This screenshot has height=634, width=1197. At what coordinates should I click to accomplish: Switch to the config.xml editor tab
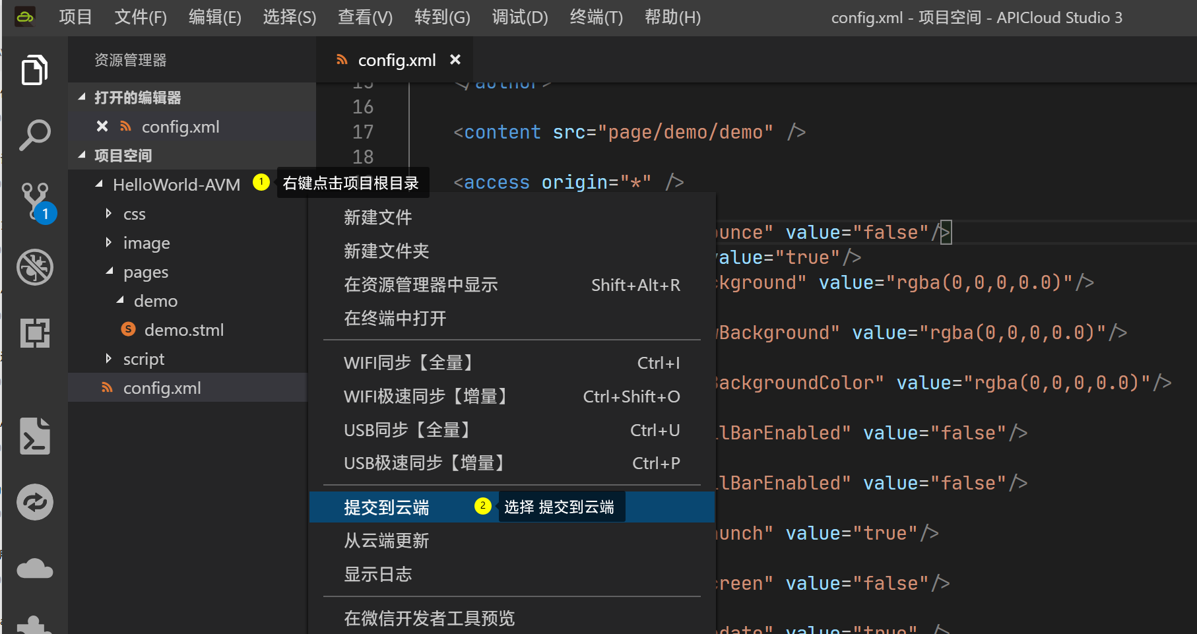coord(396,60)
